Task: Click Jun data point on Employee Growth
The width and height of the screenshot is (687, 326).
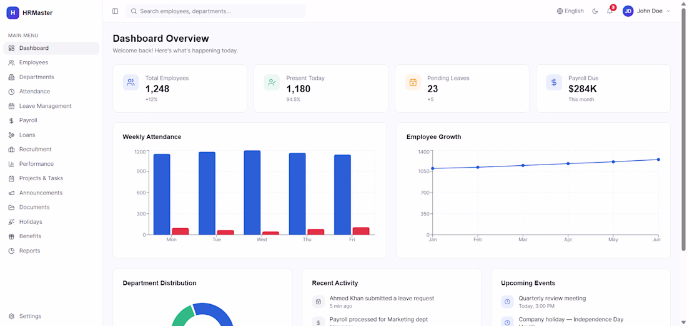Action: point(658,160)
